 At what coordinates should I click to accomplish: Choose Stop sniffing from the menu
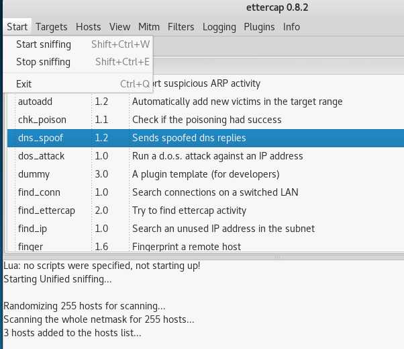pyautogui.click(x=79, y=62)
